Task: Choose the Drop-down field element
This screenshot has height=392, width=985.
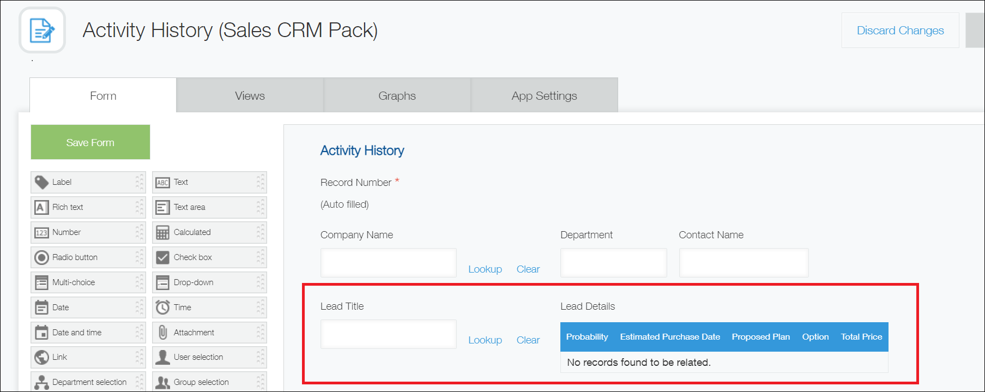Action: tap(209, 282)
